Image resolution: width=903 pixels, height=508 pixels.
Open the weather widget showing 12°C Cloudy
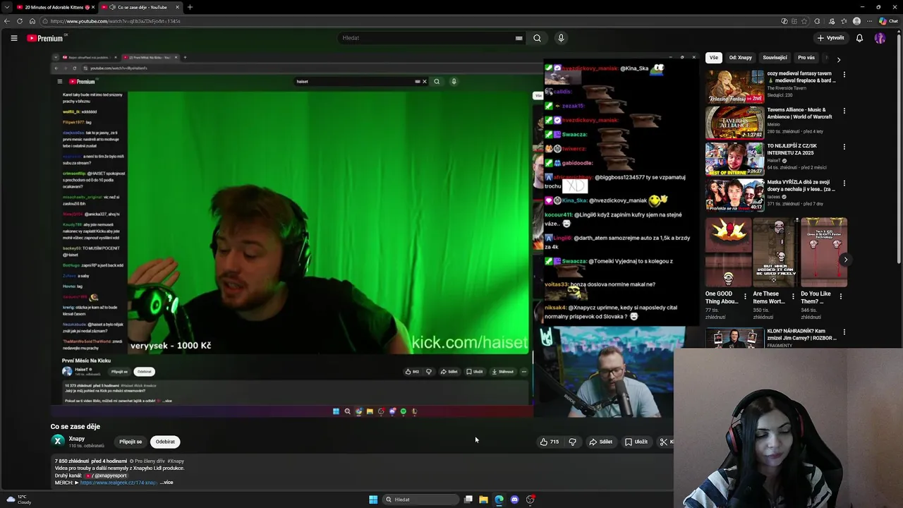click(x=19, y=500)
